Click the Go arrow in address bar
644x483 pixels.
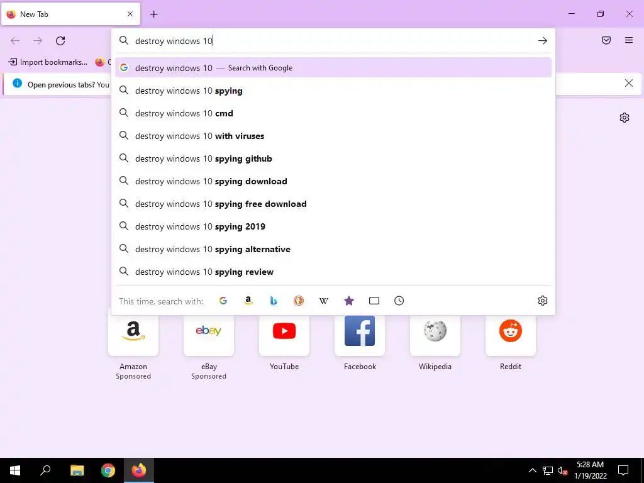[x=543, y=41]
